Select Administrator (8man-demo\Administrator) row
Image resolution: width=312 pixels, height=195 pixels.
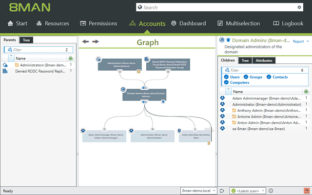click(264, 104)
